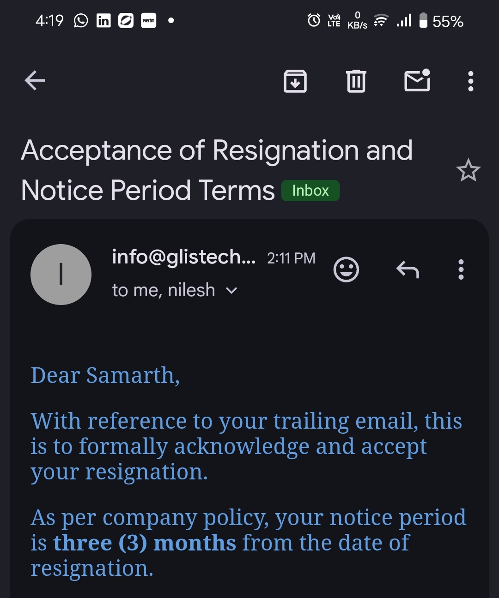Tap the battery 55% indicator
Image resolution: width=499 pixels, height=598 pixels.
(441, 21)
